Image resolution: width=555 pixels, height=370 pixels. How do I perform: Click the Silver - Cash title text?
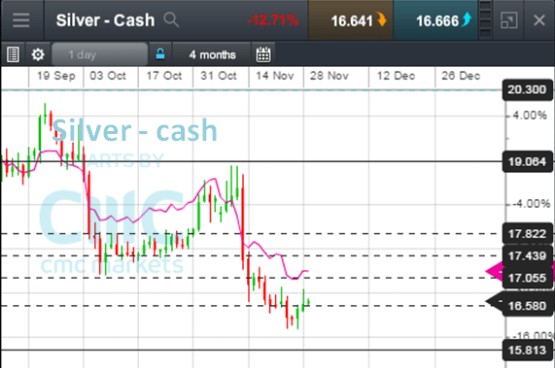(x=105, y=20)
